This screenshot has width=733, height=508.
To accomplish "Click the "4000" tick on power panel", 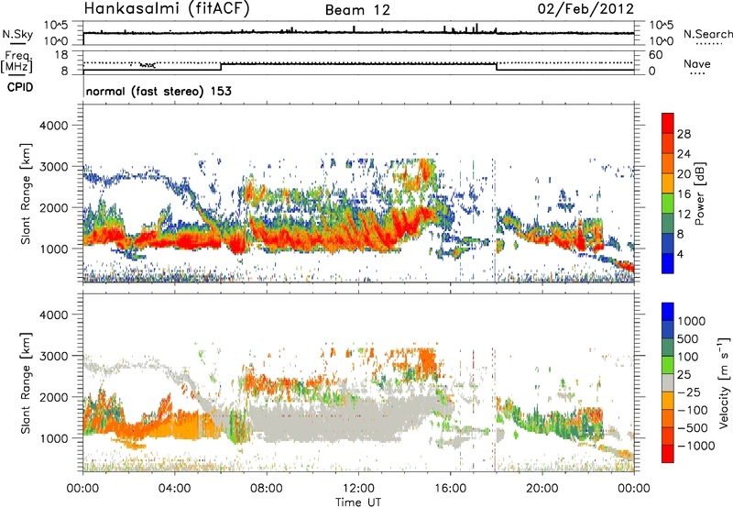I will coord(53,126).
